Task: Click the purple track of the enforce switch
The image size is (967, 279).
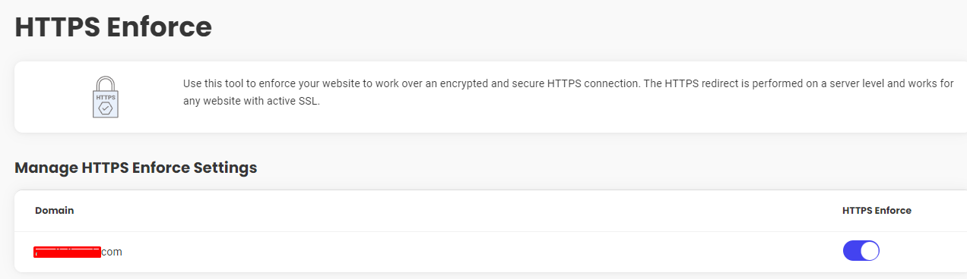Action: coord(852,251)
